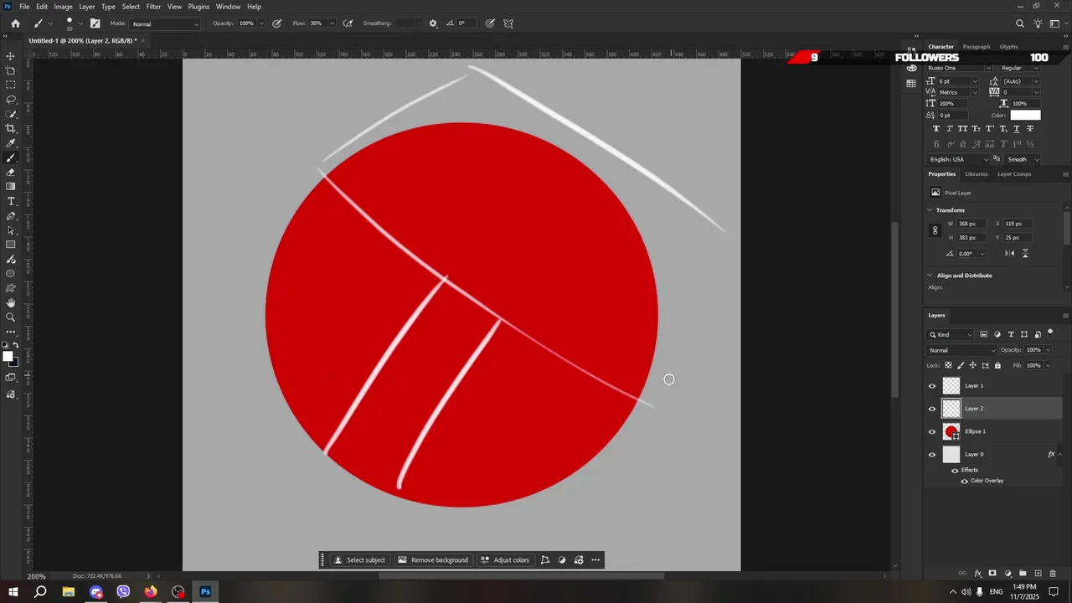Select the Lasso tool
The height and width of the screenshot is (603, 1072).
tap(11, 100)
